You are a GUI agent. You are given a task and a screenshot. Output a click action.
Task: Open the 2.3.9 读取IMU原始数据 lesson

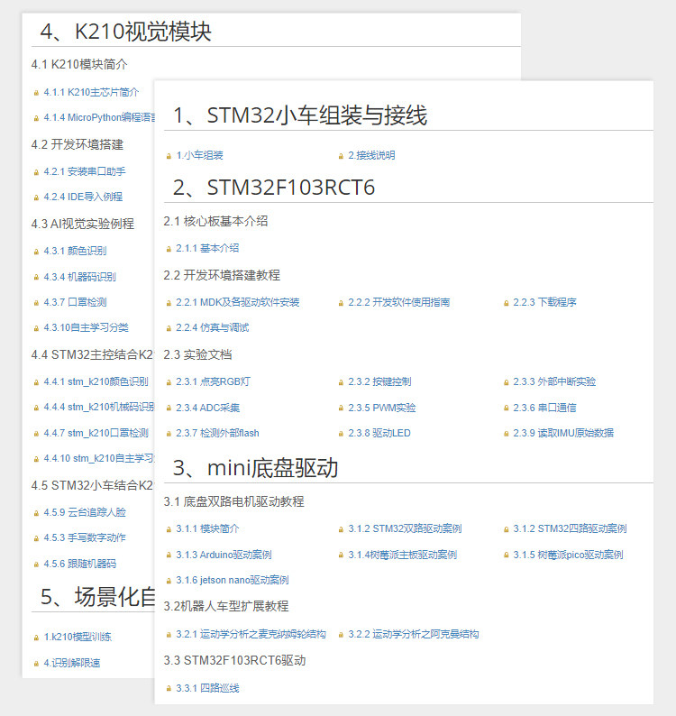pyautogui.click(x=563, y=433)
